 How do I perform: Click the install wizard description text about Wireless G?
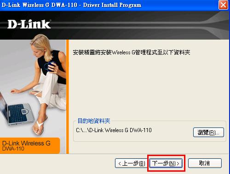132,52
